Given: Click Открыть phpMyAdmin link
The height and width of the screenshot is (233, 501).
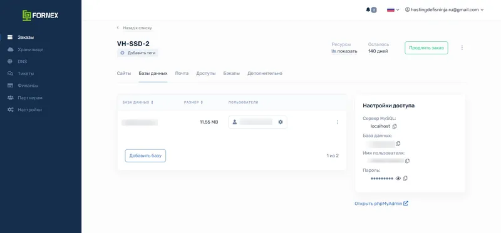Looking at the screenshot, I should pyautogui.click(x=381, y=204).
